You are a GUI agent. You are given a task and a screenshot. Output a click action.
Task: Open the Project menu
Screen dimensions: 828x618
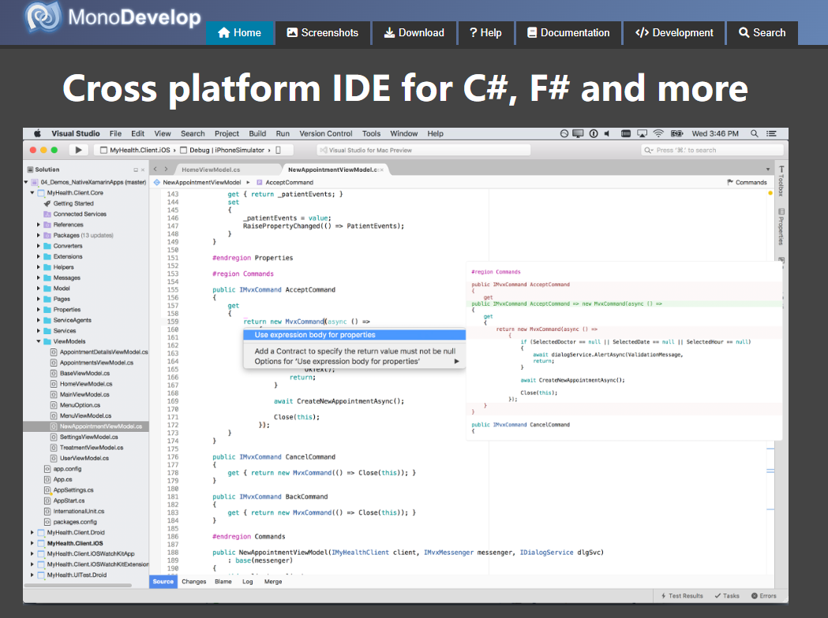coord(227,133)
